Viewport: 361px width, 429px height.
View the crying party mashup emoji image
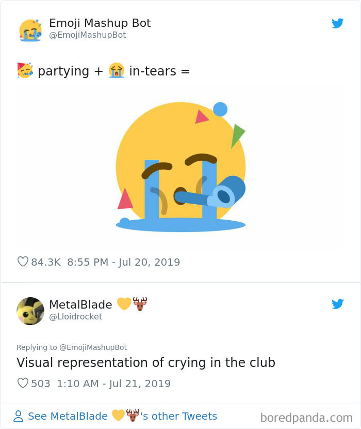coord(180,165)
